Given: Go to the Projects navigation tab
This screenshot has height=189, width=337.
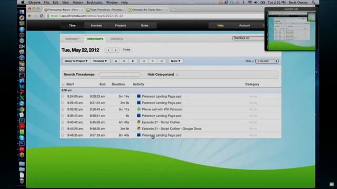Looking at the screenshot, I should pyautogui.click(x=121, y=25).
